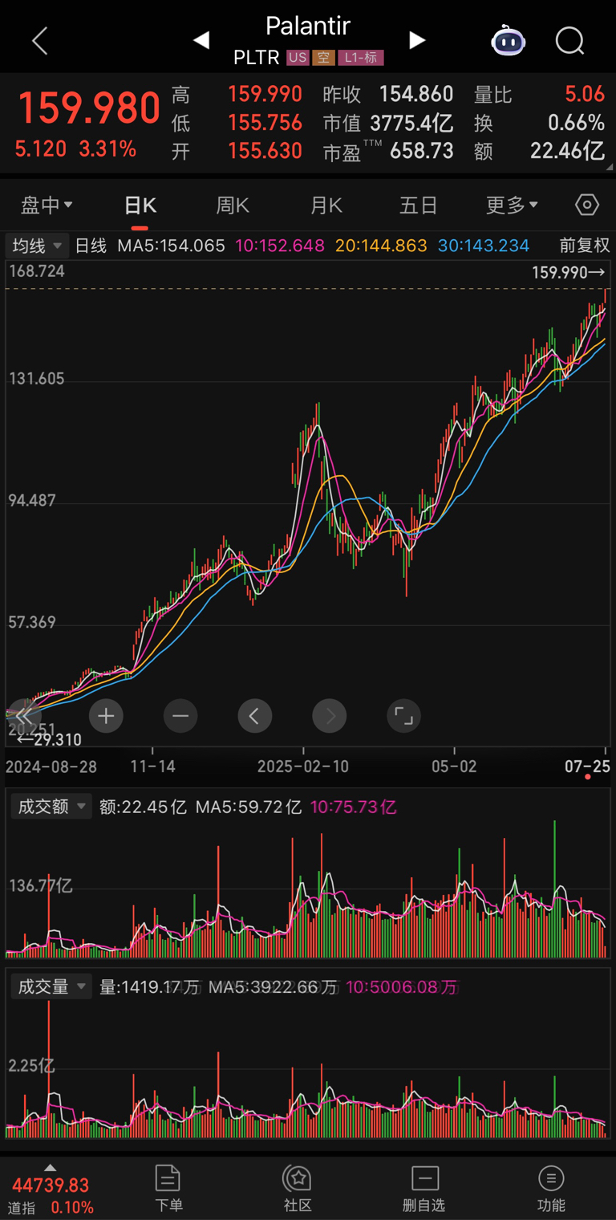This screenshot has width=616, height=1220.
Task: Tap the Palantir title
Action: [308, 26]
